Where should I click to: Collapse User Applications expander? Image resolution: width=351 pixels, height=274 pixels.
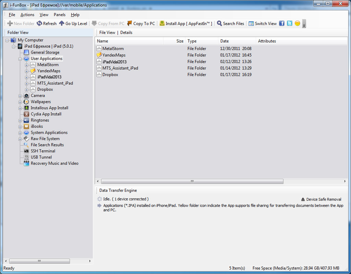(x=20, y=59)
